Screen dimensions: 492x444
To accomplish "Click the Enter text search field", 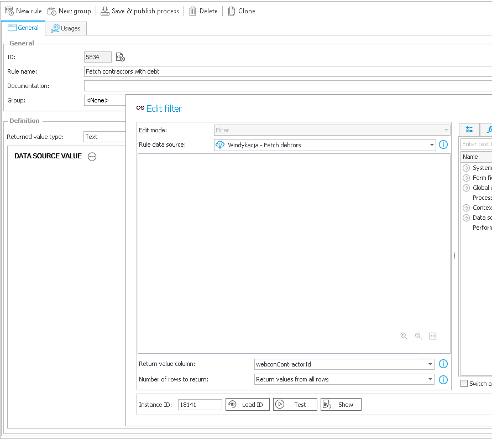I will pyautogui.click(x=477, y=144).
